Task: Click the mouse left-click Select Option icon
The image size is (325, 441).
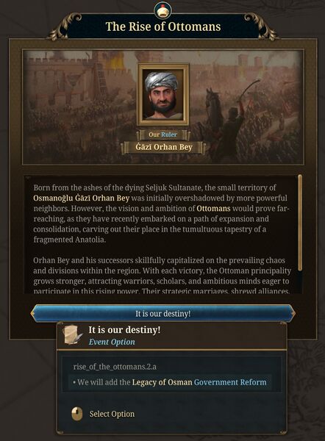Action: click(x=76, y=414)
